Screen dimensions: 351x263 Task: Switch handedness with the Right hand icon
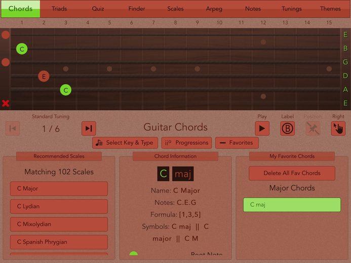click(338, 128)
